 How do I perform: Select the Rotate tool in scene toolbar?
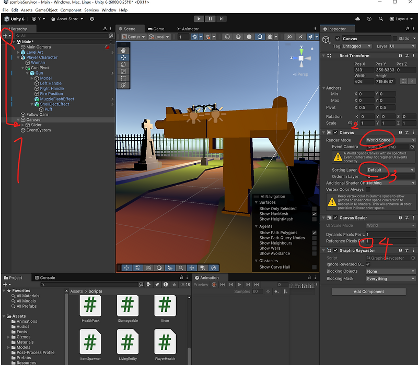point(123,64)
